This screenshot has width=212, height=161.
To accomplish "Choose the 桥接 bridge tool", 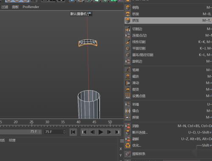I will [168, 14].
